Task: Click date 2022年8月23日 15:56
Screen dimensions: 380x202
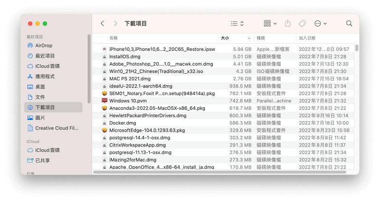Action: (x=324, y=130)
